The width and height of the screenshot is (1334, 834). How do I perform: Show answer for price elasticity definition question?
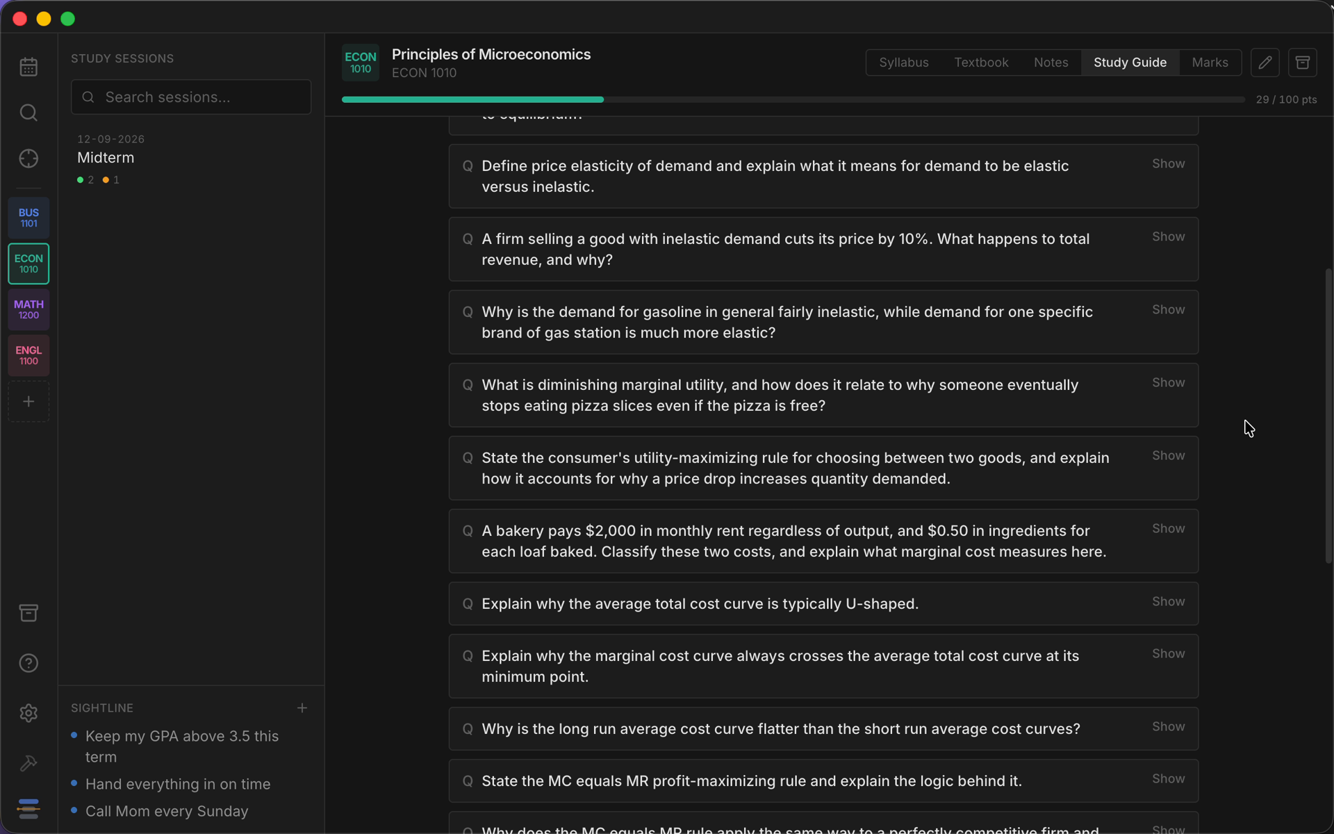(1169, 164)
